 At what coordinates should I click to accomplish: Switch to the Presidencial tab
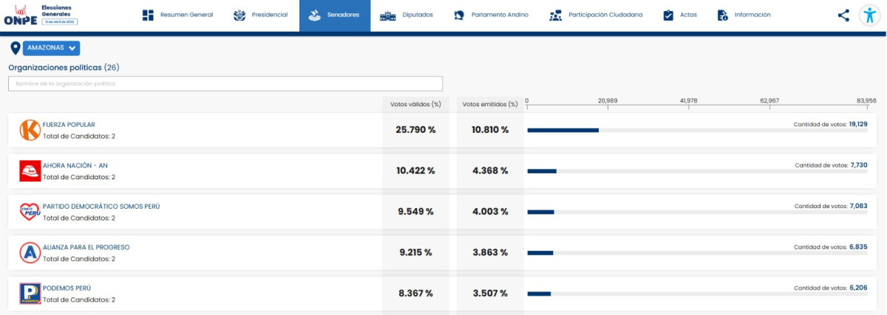click(x=261, y=15)
